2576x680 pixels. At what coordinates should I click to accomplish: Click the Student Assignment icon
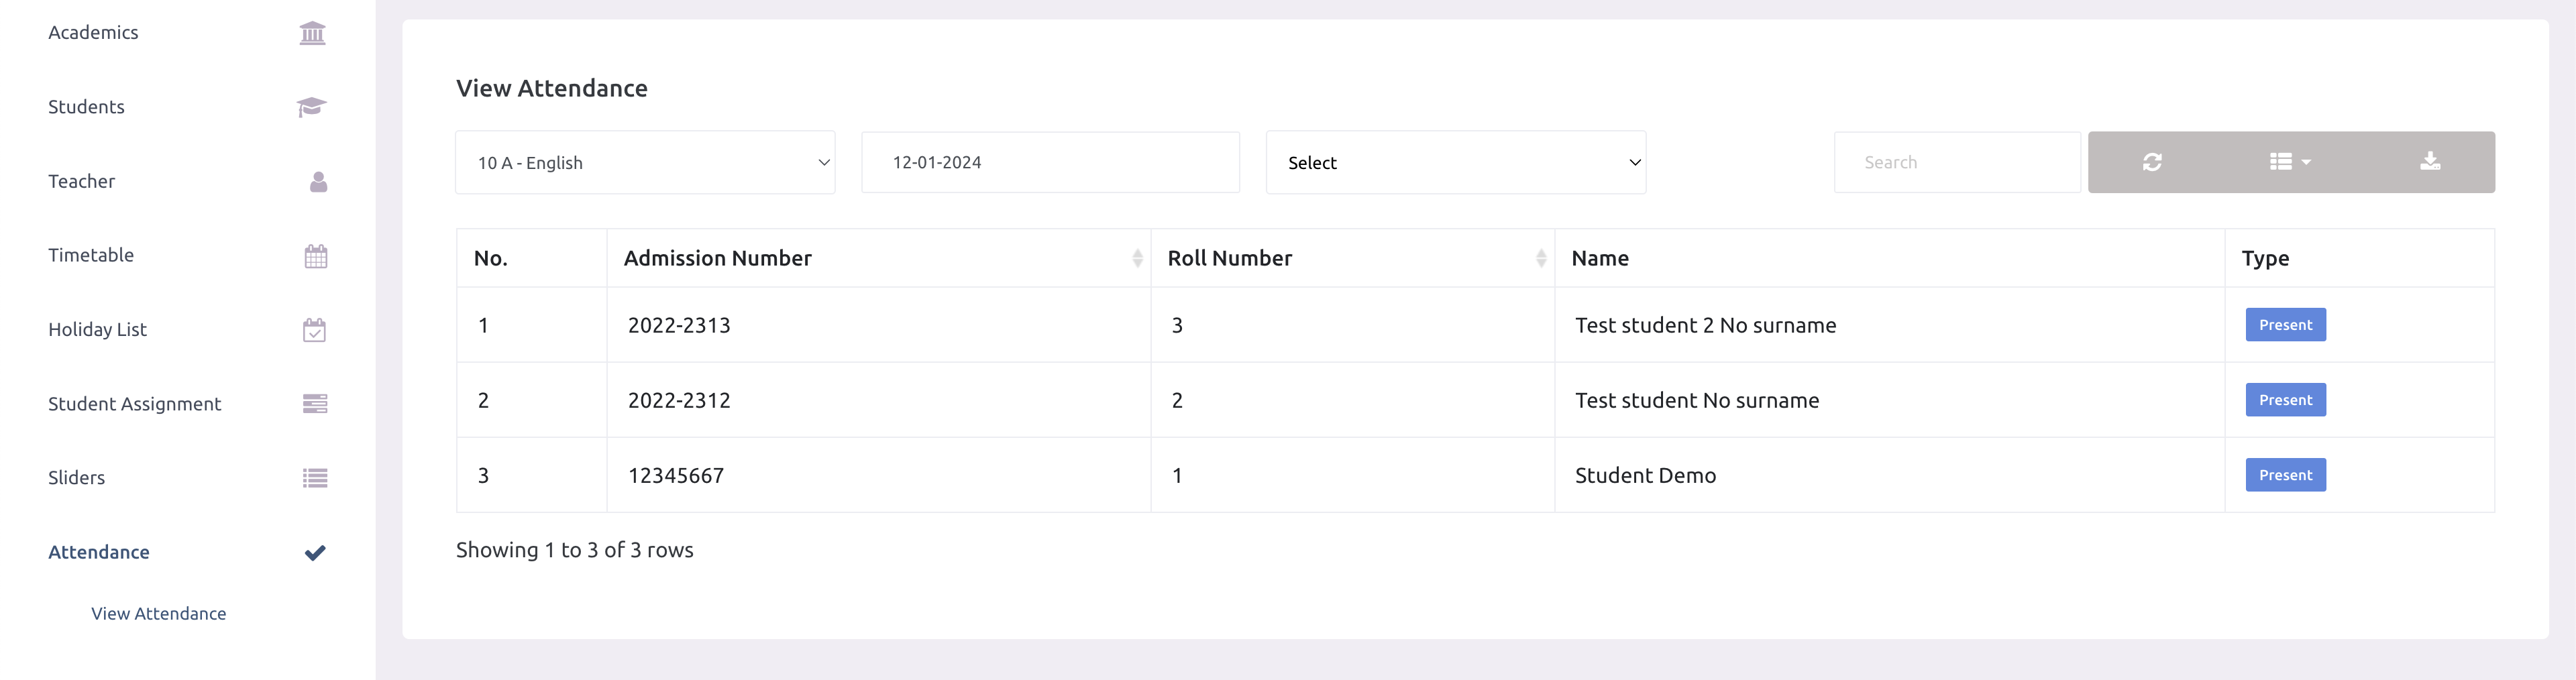(315, 404)
